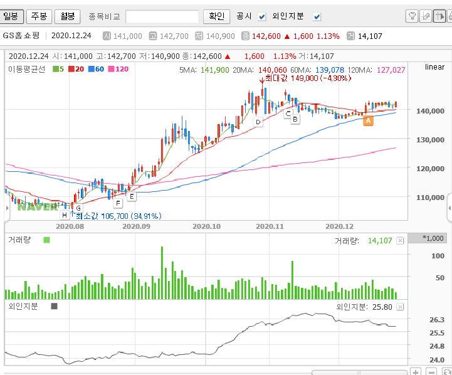Open disclosure marker A on the chart
Image resolution: width=452 pixels, height=375 pixels.
(x=368, y=121)
